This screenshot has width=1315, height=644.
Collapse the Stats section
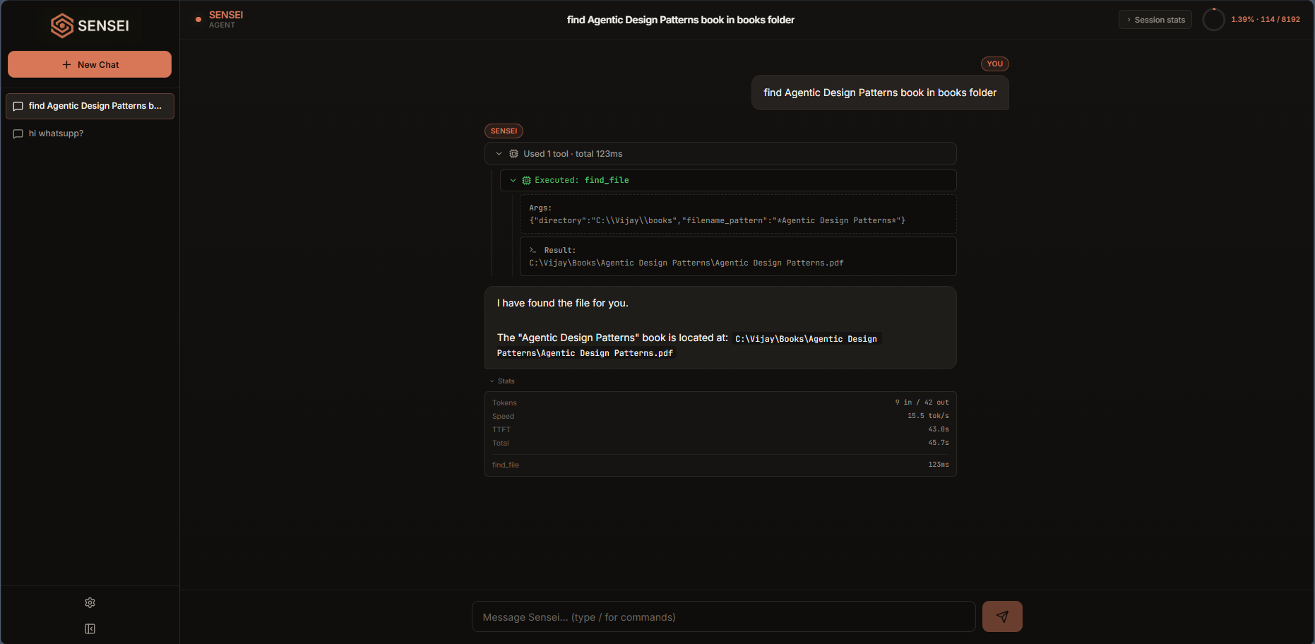[502, 381]
